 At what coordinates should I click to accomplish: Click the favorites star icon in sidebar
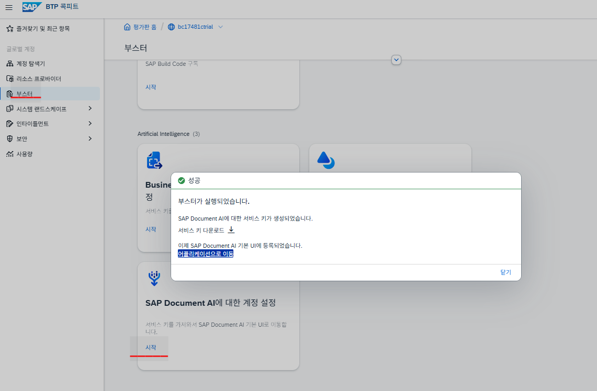coord(10,29)
